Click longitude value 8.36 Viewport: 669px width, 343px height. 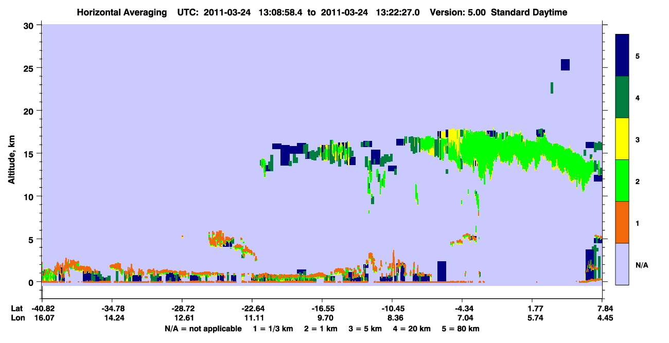(395, 318)
